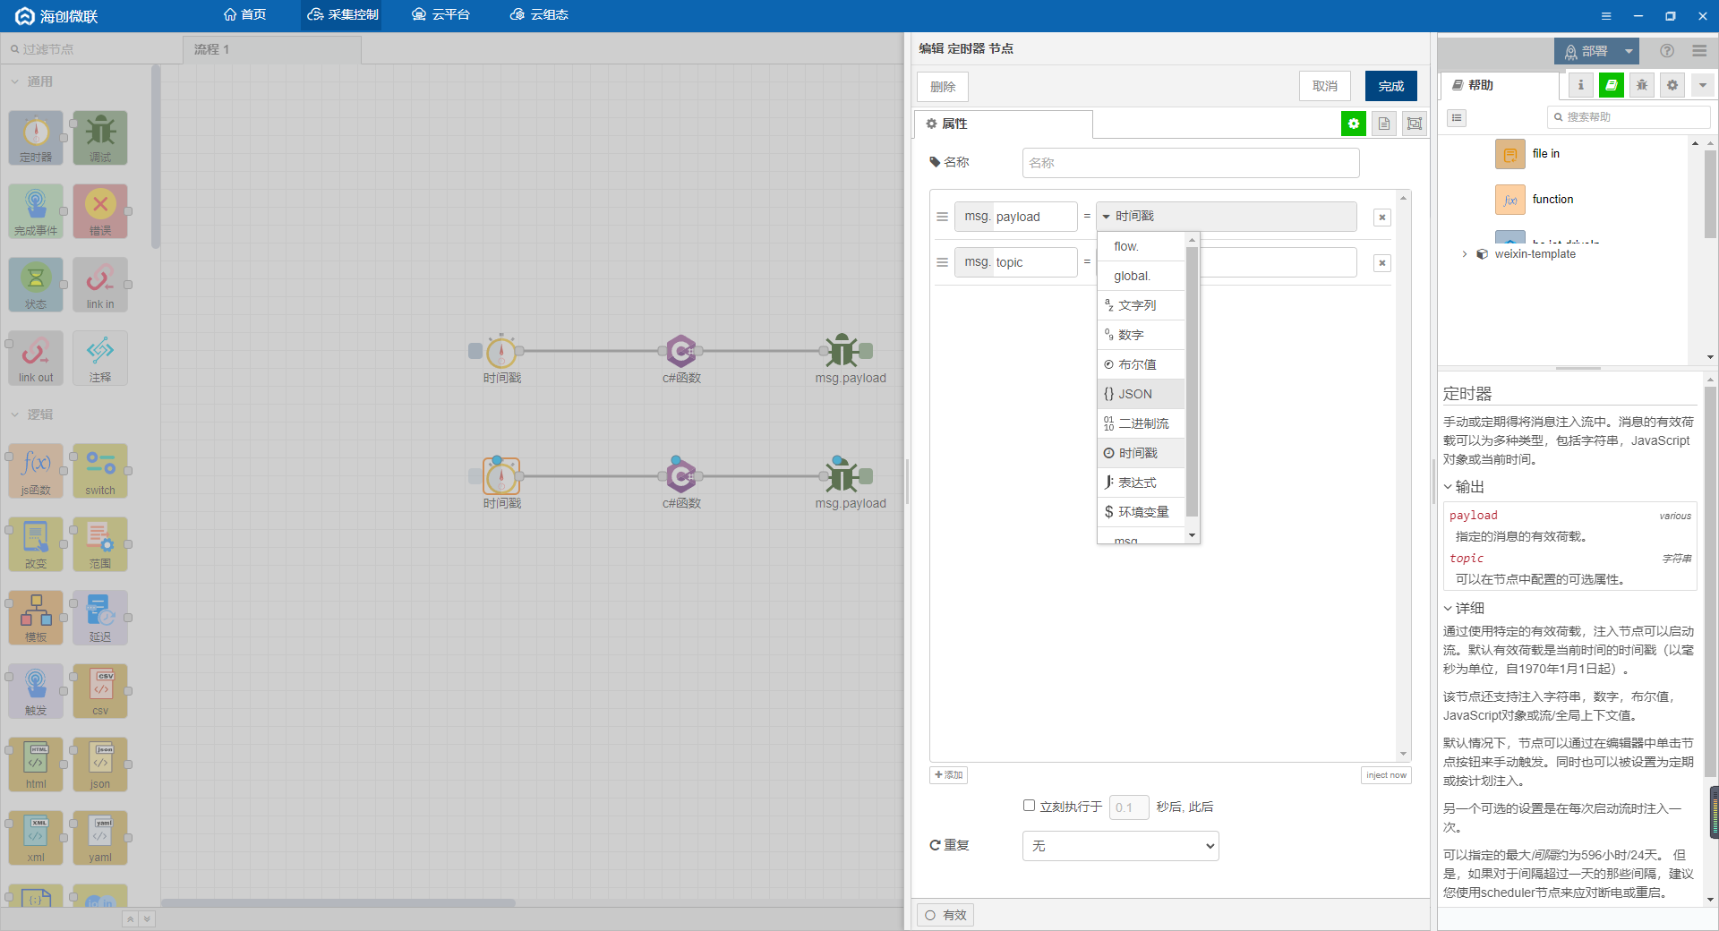Viewport: 1719px width, 931px height.
Task: Open the info sidebar tab icon
Action: tap(1581, 85)
